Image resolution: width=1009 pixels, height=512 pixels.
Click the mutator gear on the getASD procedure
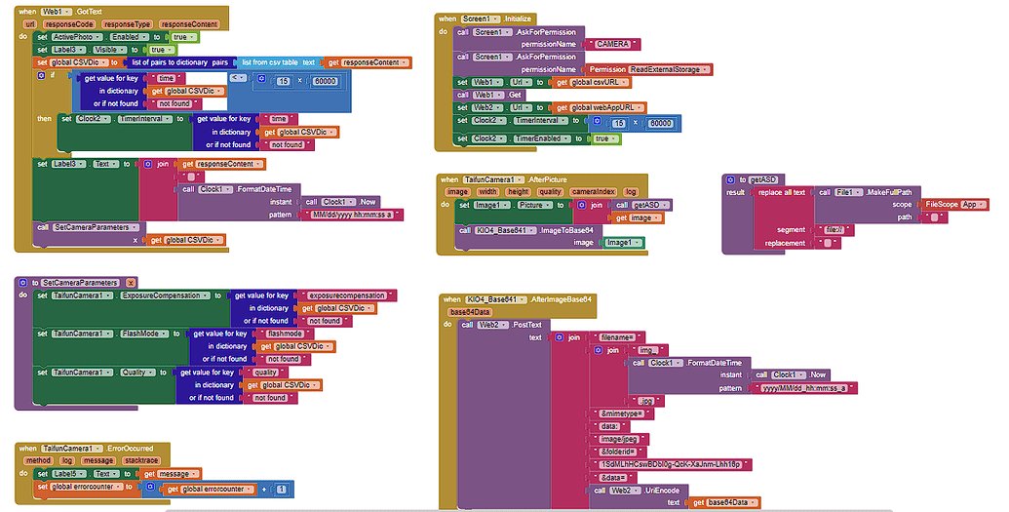point(730,179)
